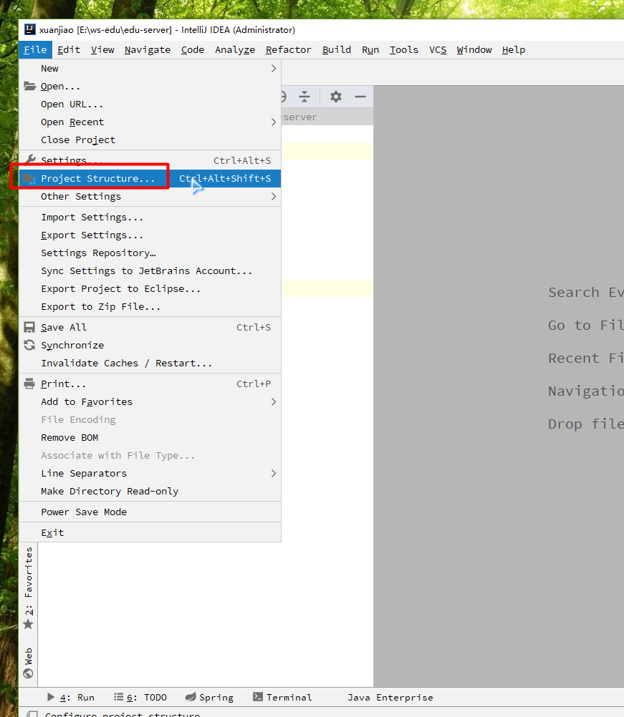Screen dimensions: 624x717
Task: Select Remove BOM
Action: (150, 438)
